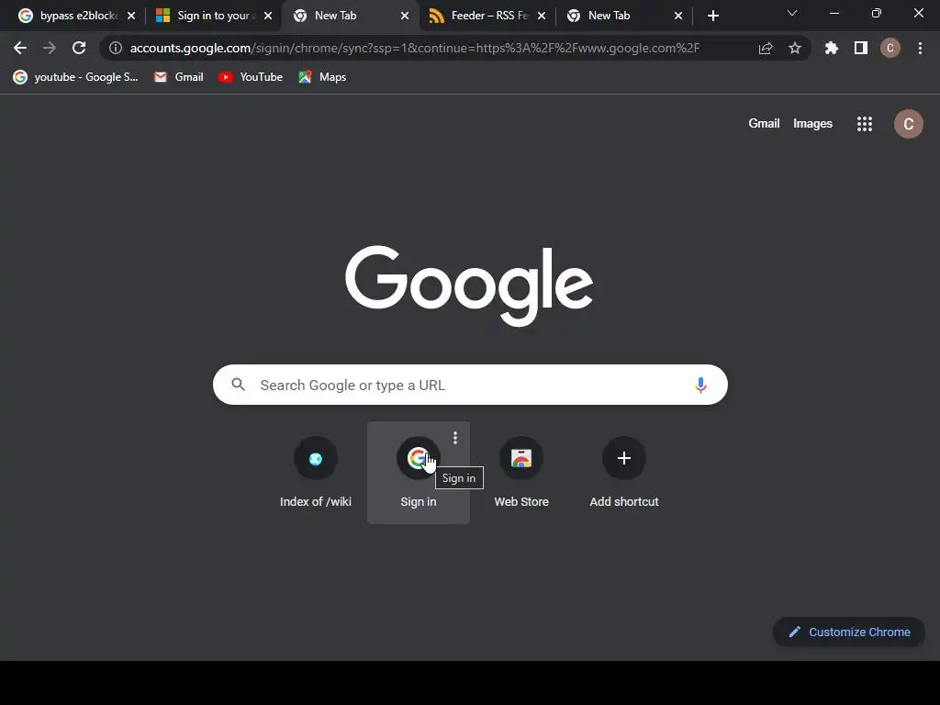Close the bypass e2block tab

131,16
